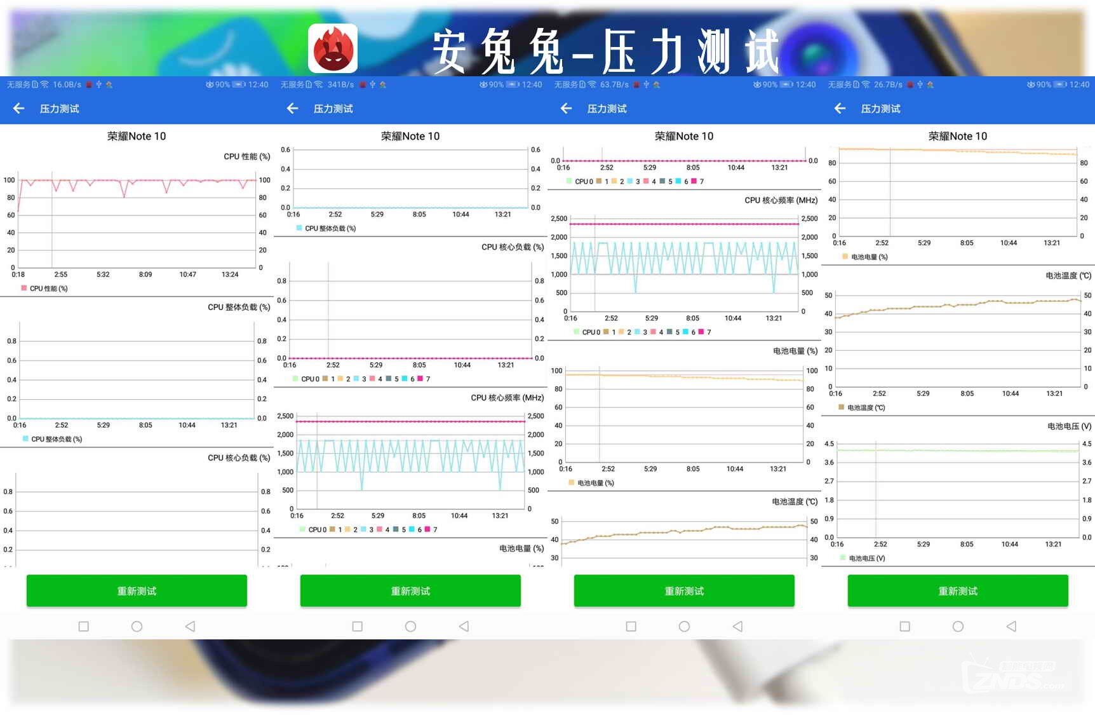This screenshot has width=1095, height=715.
Task: Click the battery voltage chart in fourth screenshot
Action: click(958, 489)
